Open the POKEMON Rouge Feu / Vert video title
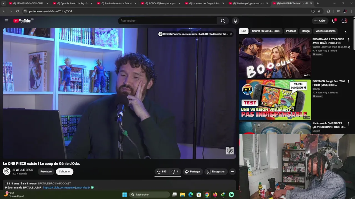The width and height of the screenshot is (355, 199). [329, 83]
